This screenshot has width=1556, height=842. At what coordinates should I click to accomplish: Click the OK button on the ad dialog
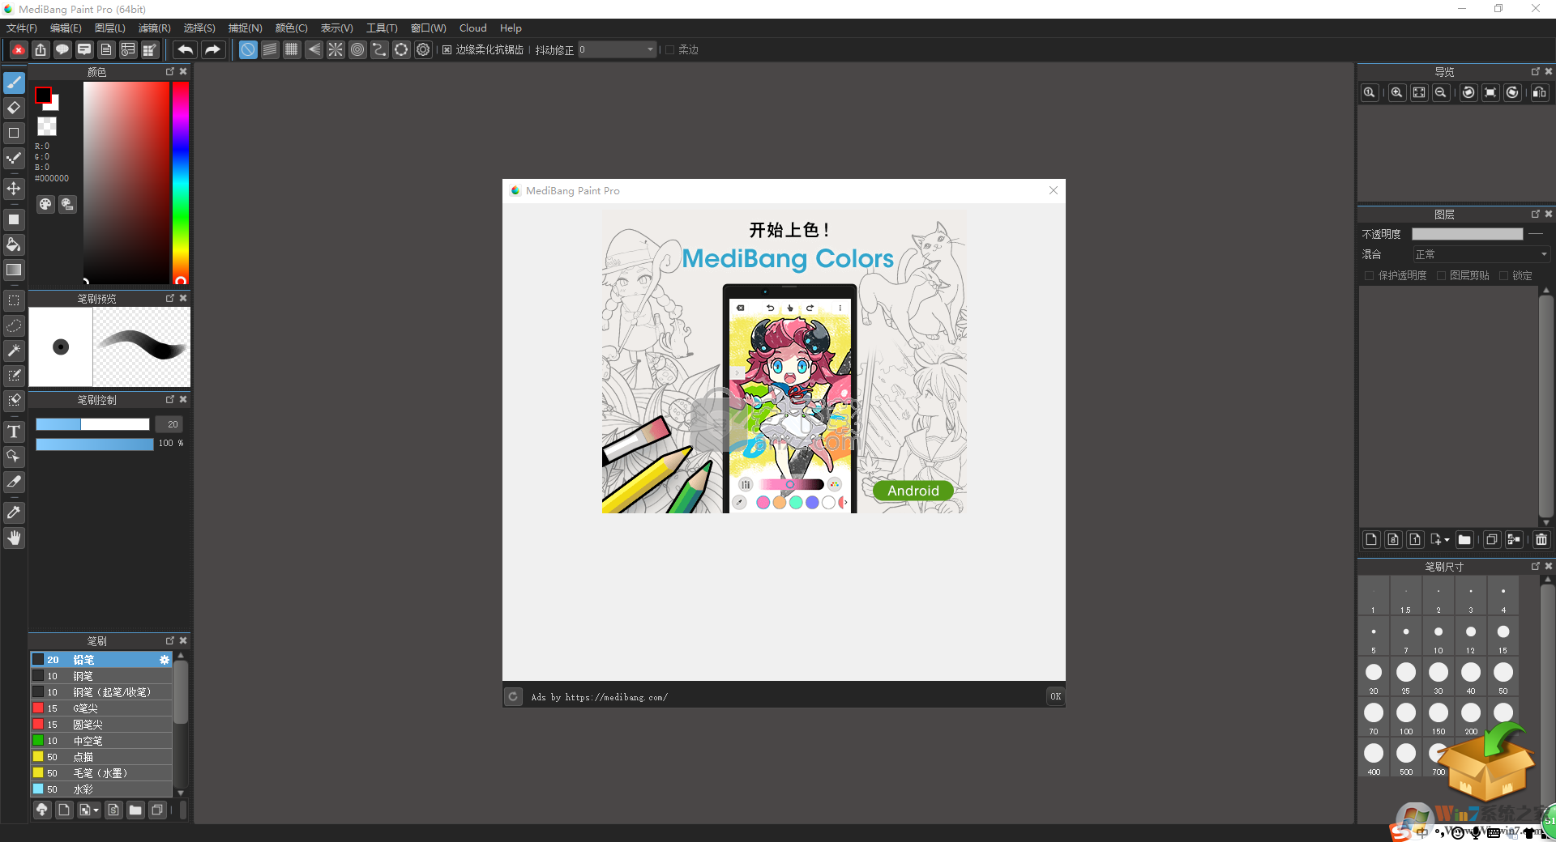click(x=1055, y=696)
